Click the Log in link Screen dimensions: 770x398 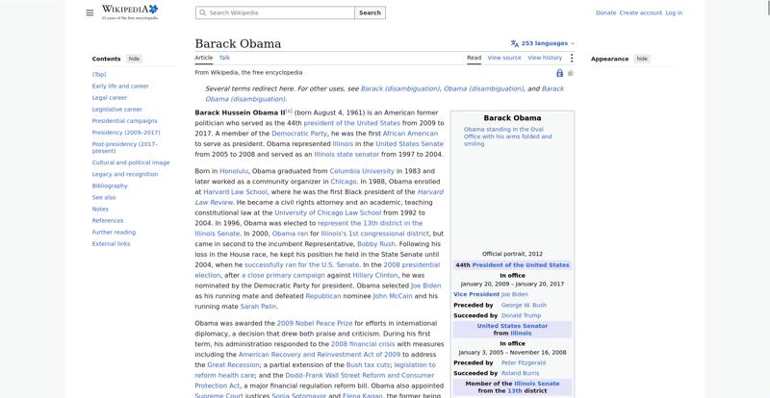(x=674, y=12)
